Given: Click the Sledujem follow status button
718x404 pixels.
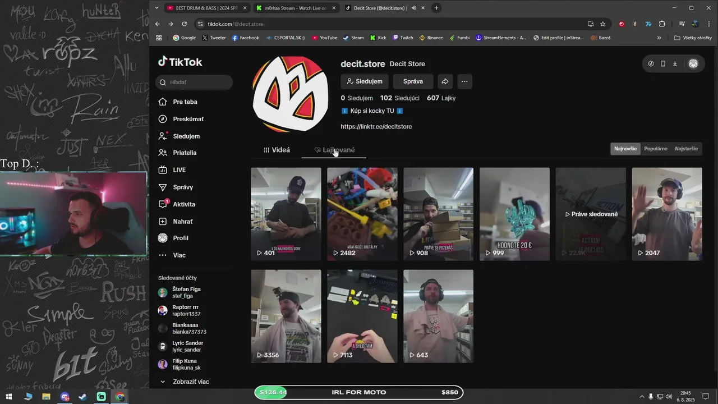Looking at the screenshot, I should point(365,81).
